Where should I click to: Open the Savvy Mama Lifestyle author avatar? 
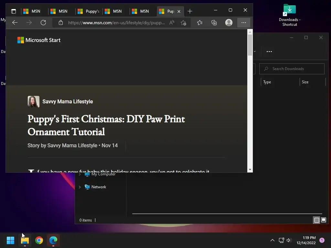coord(34,102)
